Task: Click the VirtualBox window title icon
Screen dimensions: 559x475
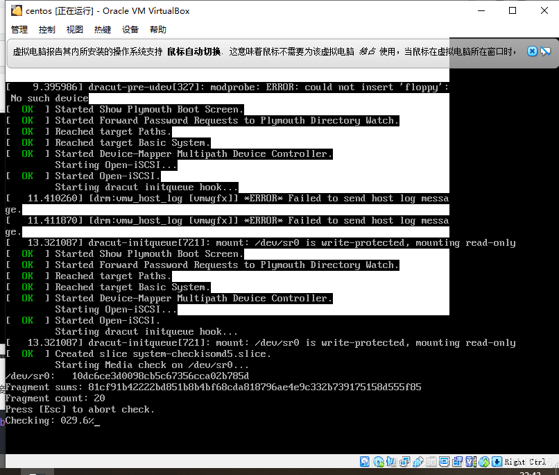Action: [x=17, y=10]
